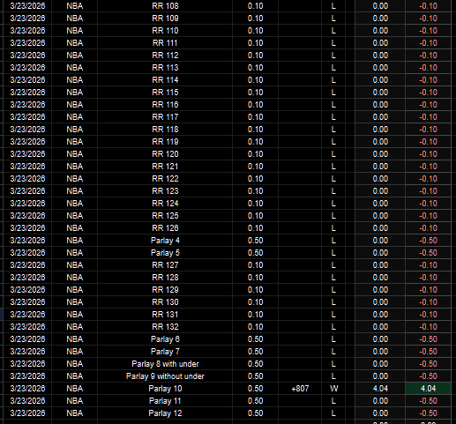Click the 0.50 stake in Parlay 8 with under row

[x=255, y=364]
